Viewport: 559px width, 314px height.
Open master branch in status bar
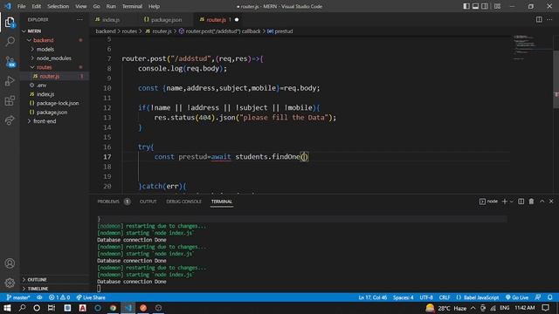18,297
